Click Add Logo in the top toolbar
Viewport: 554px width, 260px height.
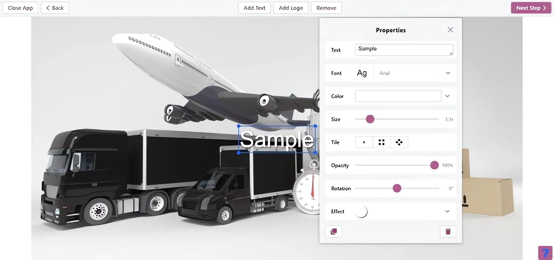click(x=291, y=8)
